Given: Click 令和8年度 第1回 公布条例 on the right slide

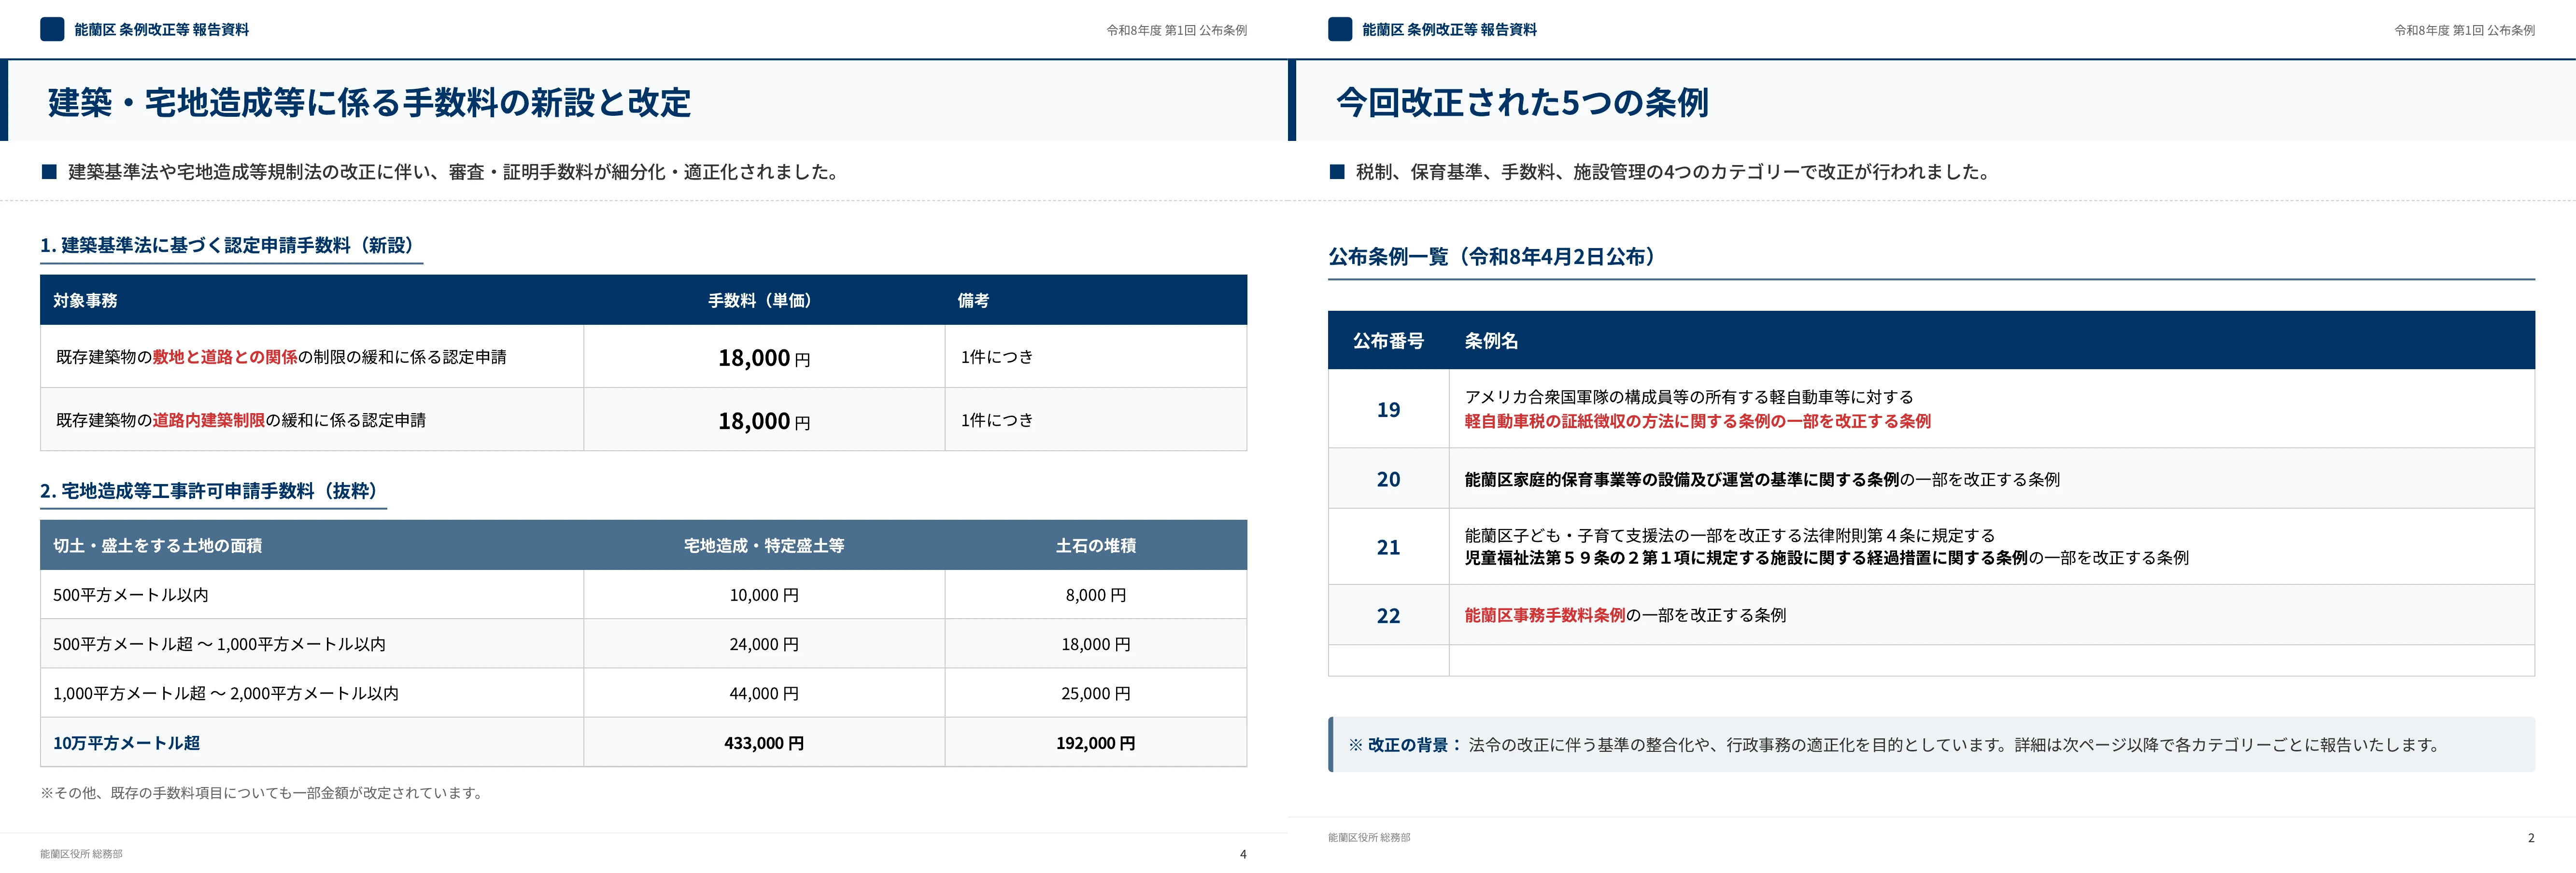Looking at the screenshot, I should pyautogui.click(x=2464, y=30).
